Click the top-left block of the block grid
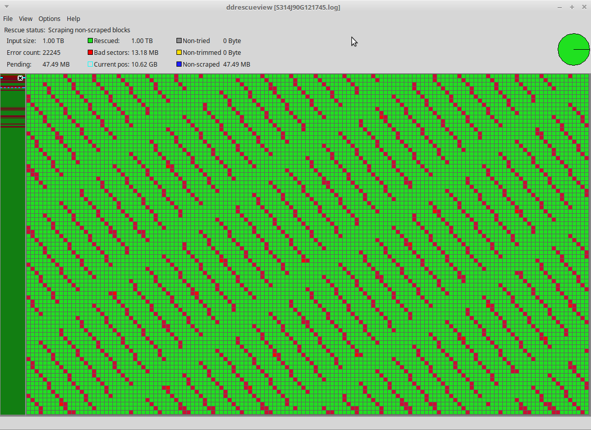 (29, 76)
